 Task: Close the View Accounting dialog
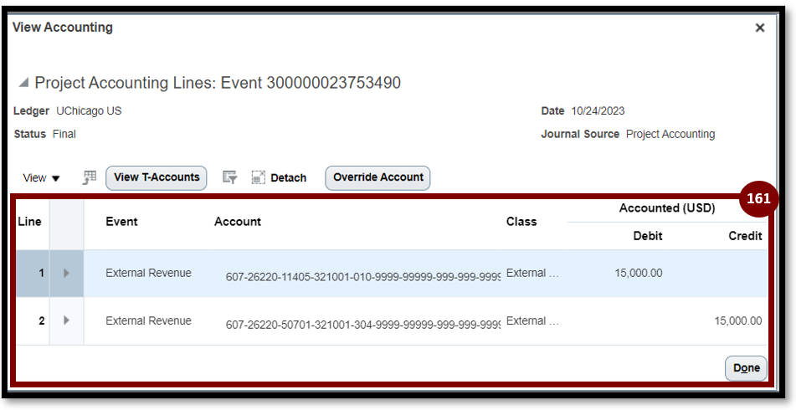click(x=759, y=28)
